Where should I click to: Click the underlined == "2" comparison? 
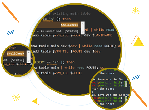[53, 62]
